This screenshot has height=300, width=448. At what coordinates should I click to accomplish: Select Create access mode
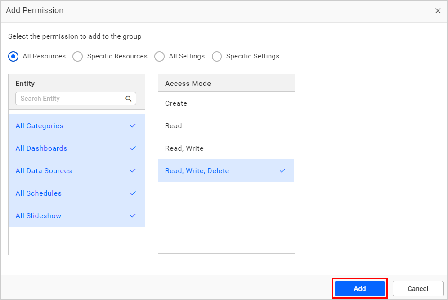[176, 103]
